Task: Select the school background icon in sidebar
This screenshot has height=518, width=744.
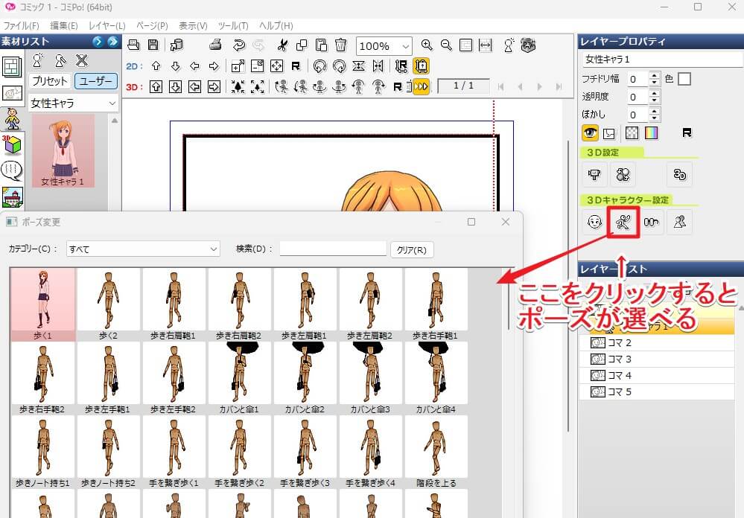Action: tap(12, 197)
